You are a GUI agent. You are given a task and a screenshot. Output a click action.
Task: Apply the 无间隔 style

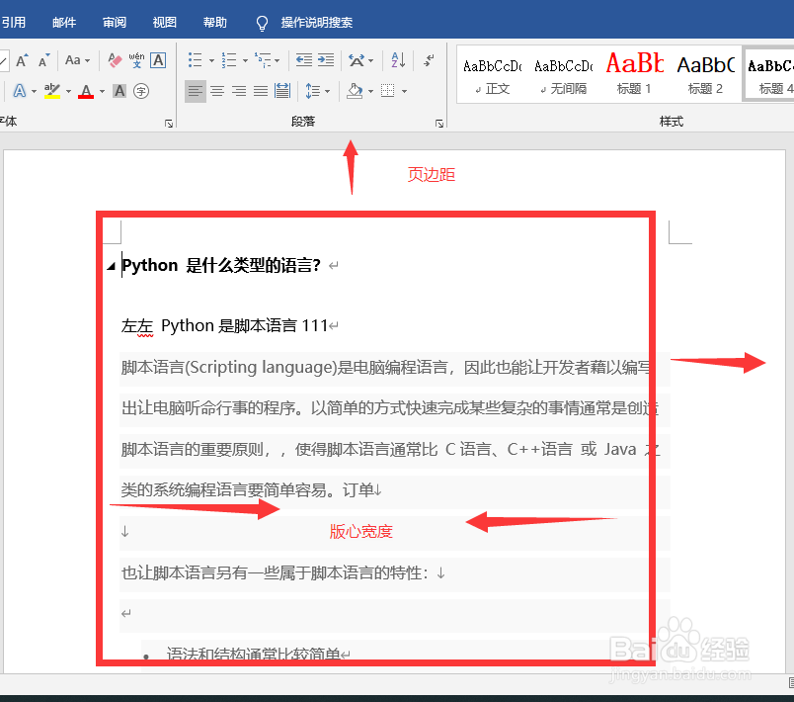point(564,75)
